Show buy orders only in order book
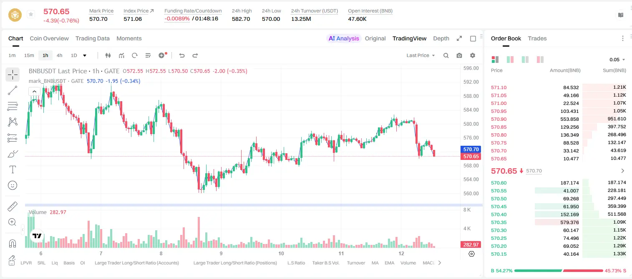 (525, 60)
